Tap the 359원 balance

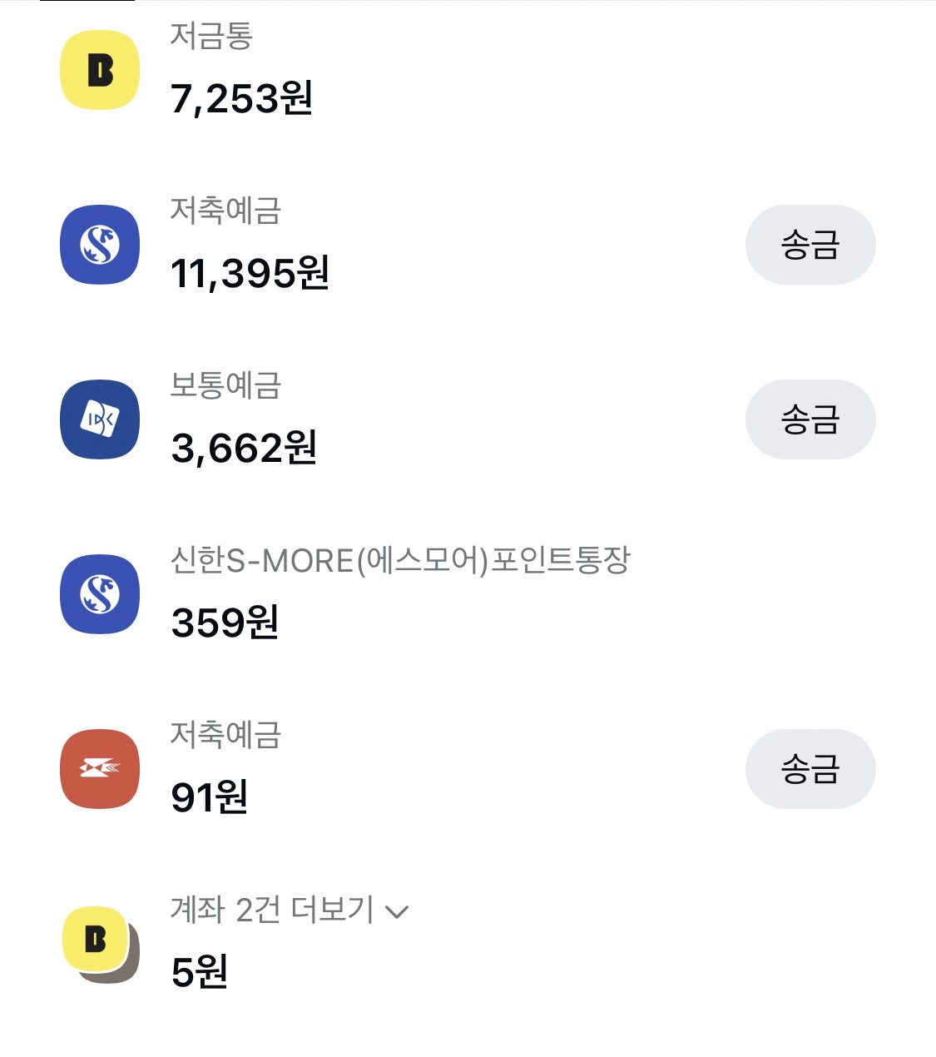pos(224,623)
